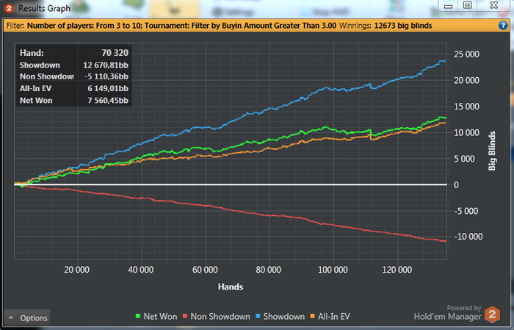Click the 'Powered by' text above Hold'em Manager
This screenshot has height=330, width=514.
tap(464, 308)
